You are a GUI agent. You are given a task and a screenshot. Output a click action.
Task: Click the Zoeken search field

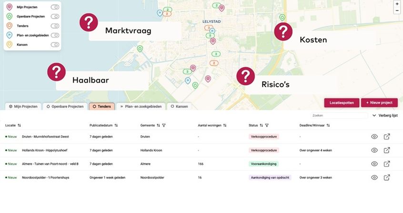337,116
